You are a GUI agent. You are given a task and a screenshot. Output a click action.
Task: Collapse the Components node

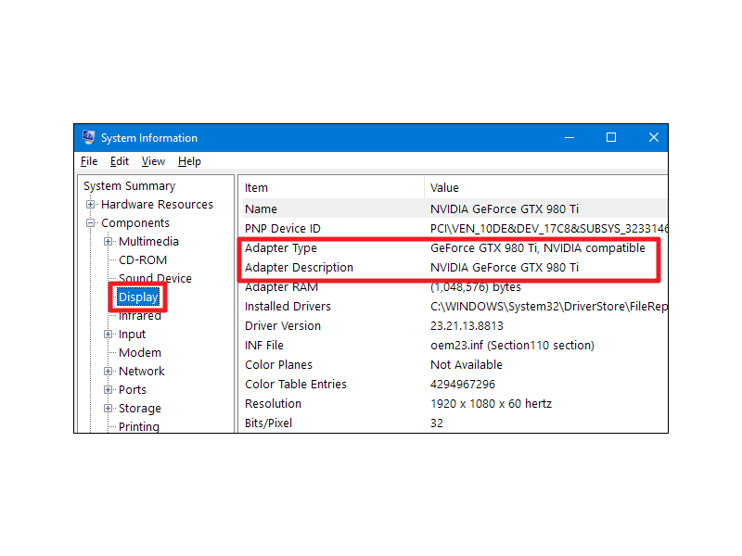[x=90, y=222]
